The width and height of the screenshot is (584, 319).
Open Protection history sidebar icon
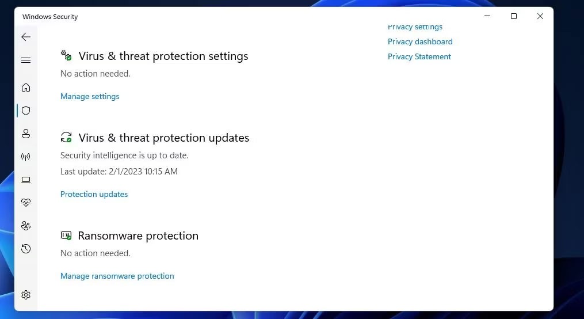(26, 249)
